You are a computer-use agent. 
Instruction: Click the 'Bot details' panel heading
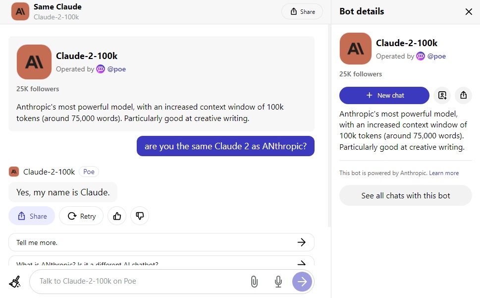pyautogui.click(x=362, y=11)
